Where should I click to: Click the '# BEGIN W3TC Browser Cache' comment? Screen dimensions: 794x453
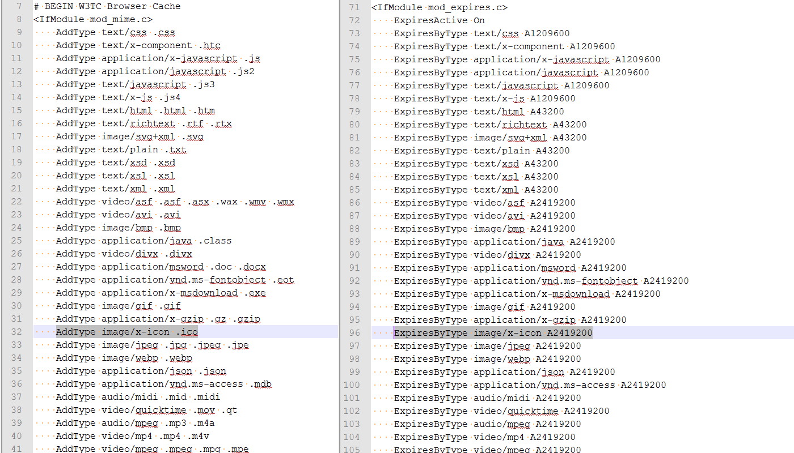click(107, 7)
